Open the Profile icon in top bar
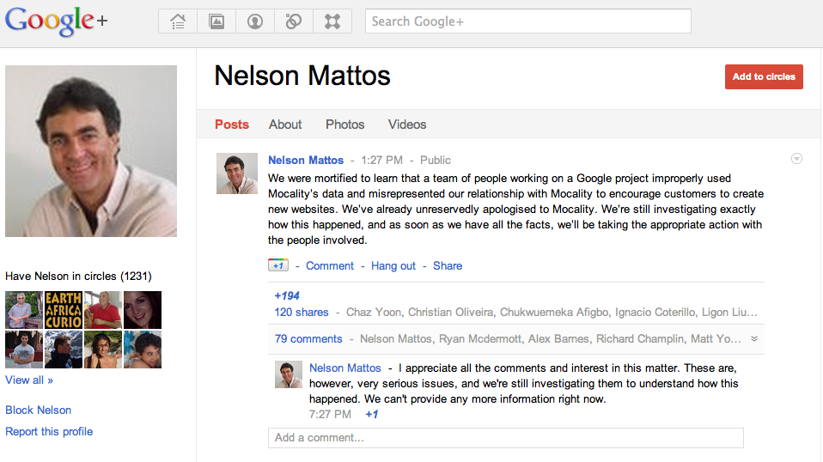The image size is (823, 462). tap(255, 21)
